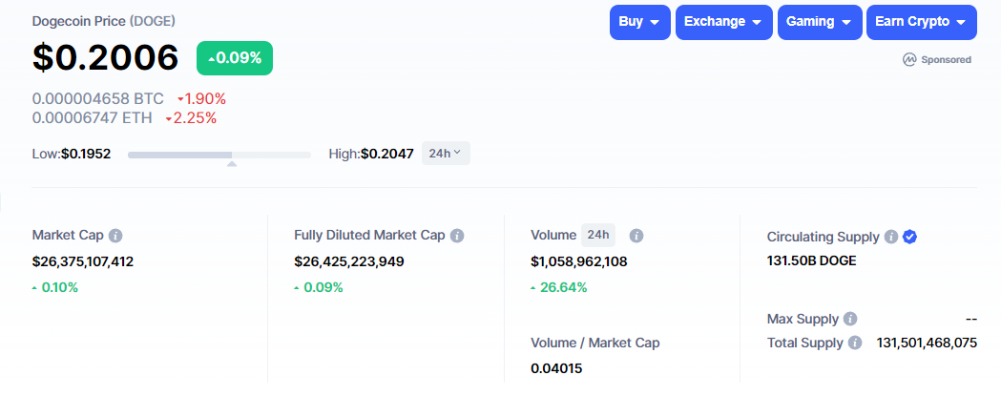The image size is (1001, 396).
Task: Open the Buy dropdown menu
Action: tap(639, 22)
